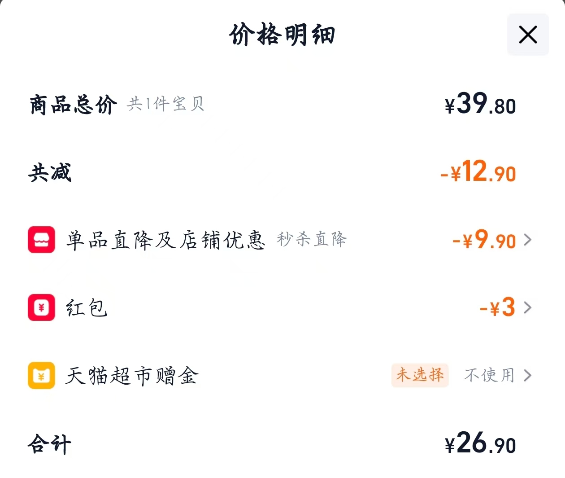The height and width of the screenshot is (478, 565).
Task: Select 不使用 for supermarket credit
Action: click(x=489, y=376)
